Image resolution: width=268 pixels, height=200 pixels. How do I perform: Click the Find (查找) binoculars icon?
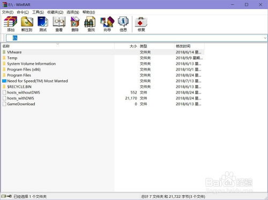coord(91,24)
